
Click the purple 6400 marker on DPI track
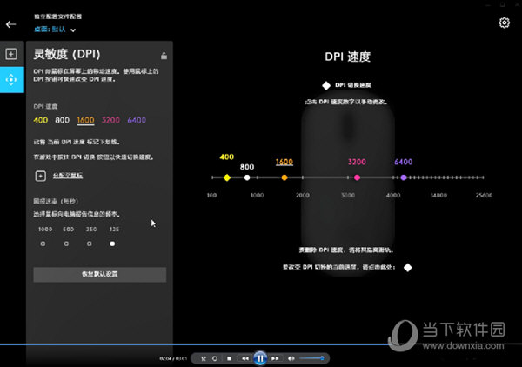click(x=404, y=177)
